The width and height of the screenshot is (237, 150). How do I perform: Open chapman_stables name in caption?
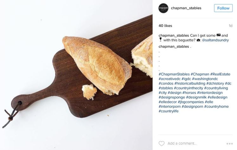click(174, 36)
